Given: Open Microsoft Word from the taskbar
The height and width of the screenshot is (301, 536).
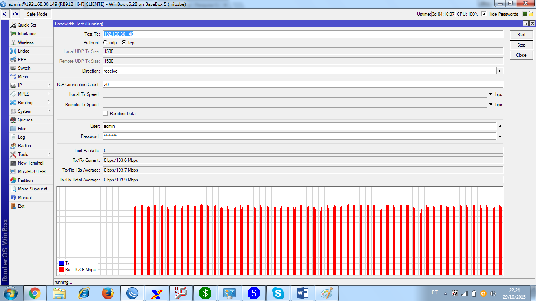Looking at the screenshot, I should [303, 293].
